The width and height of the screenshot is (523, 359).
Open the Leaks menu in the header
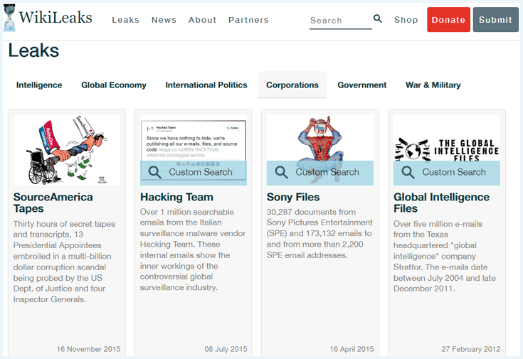click(125, 20)
